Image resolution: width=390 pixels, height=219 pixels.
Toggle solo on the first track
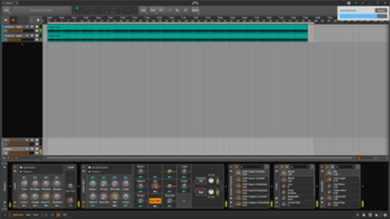(x=33, y=26)
